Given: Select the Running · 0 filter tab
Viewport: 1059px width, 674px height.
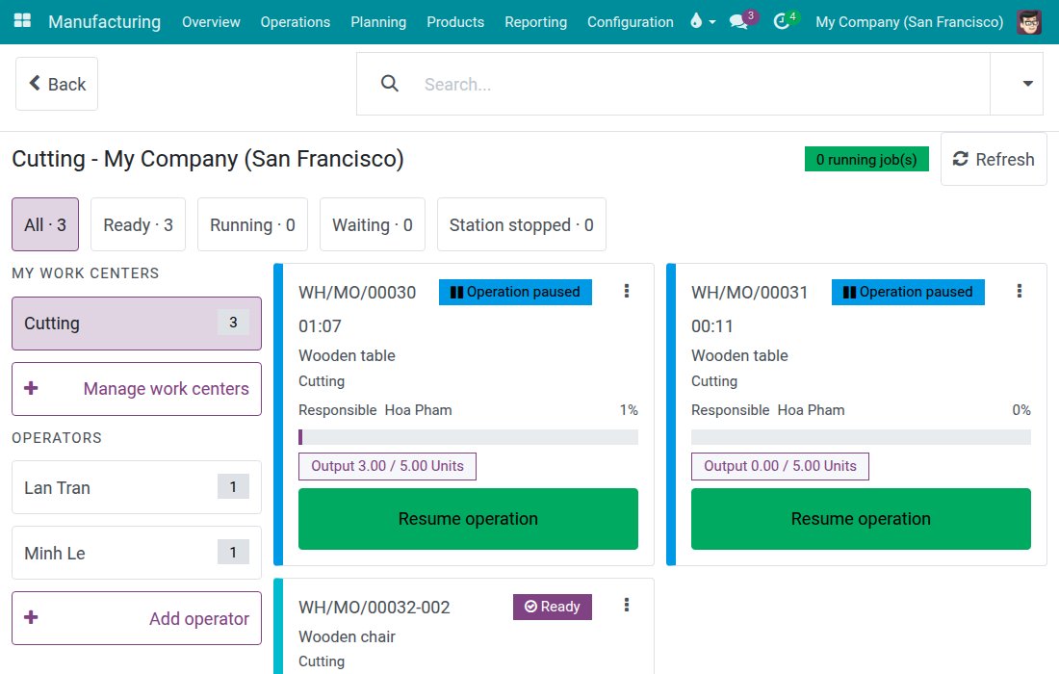Looking at the screenshot, I should tap(252, 224).
